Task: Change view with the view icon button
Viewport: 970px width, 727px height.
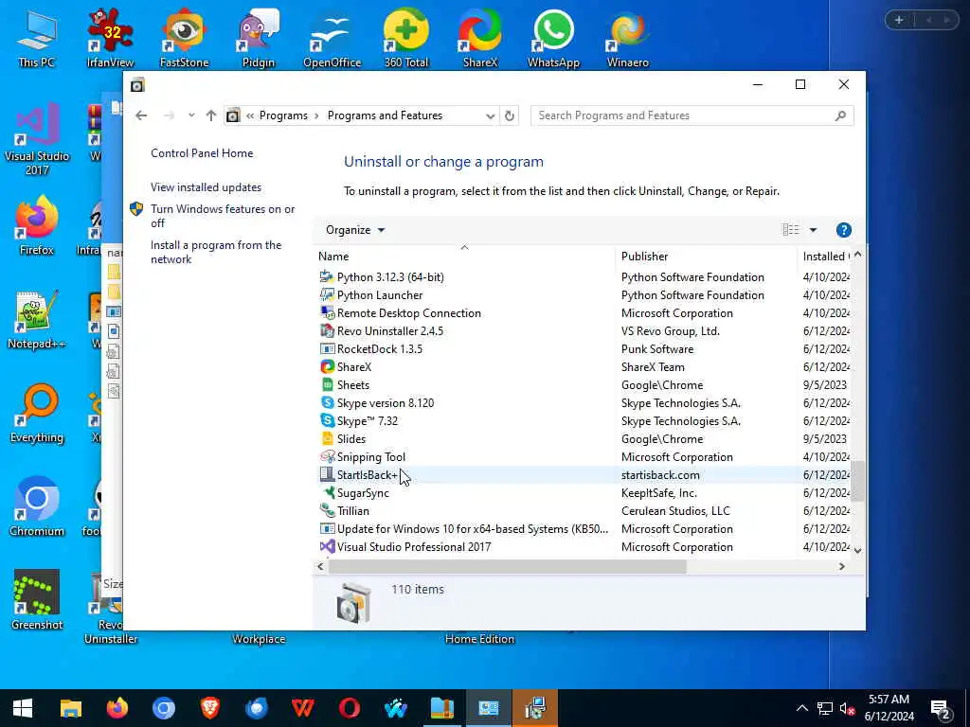Action: pos(791,230)
